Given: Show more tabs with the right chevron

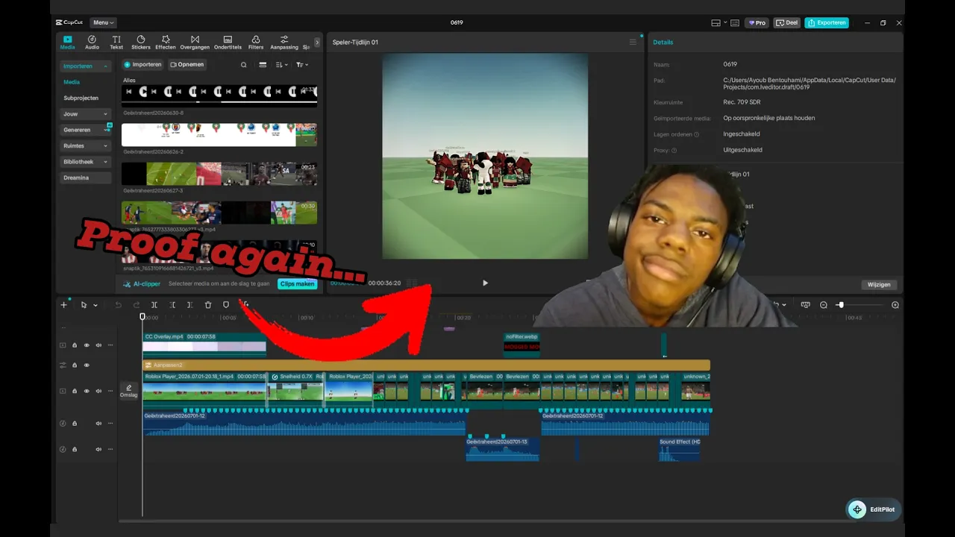Looking at the screenshot, I should click(316, 43).
